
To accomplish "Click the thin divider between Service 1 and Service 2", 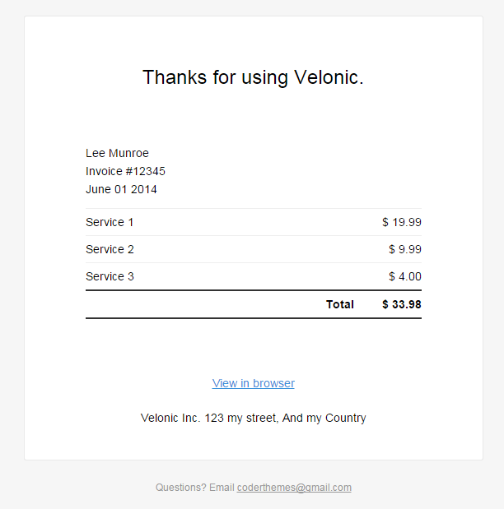I will [x=253, y=235].
